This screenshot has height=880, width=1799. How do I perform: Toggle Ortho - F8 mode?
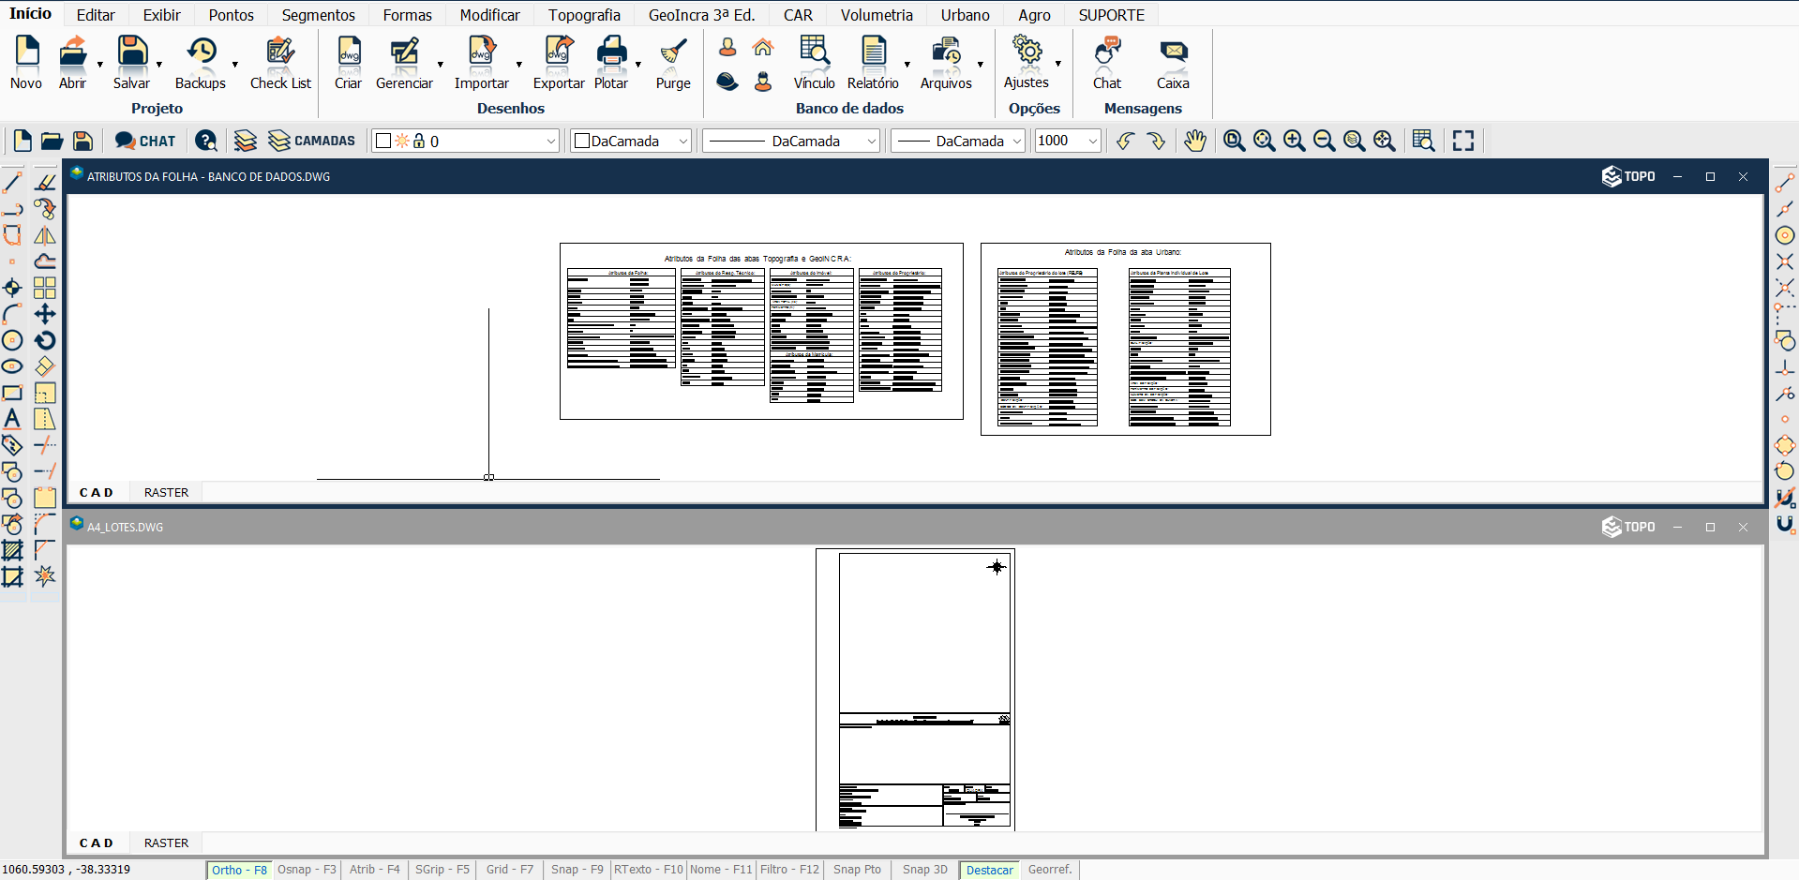point(239,870)
